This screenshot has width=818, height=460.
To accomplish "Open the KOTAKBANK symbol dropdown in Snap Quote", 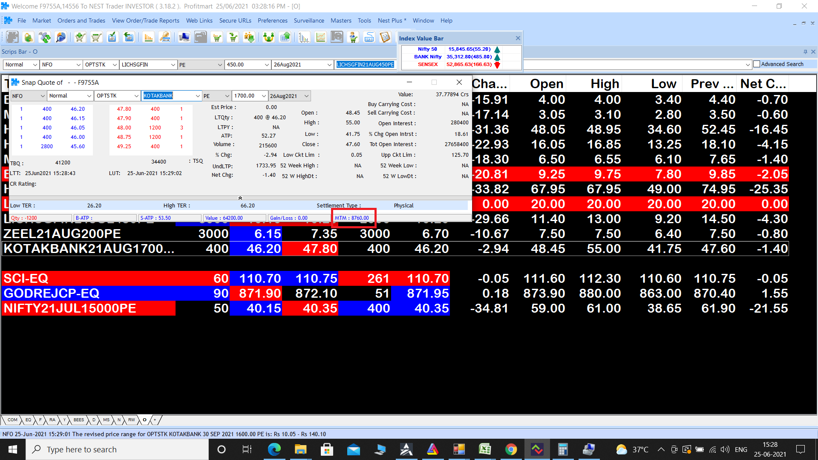I will [198, 96].
